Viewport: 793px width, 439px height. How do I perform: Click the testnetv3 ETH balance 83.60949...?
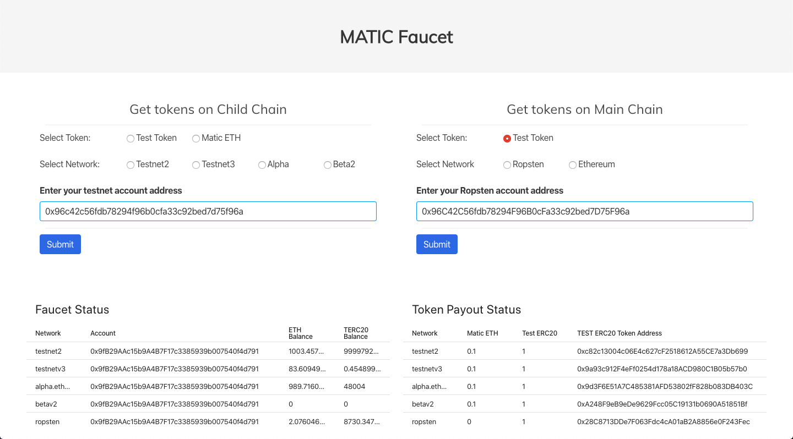pyautogui.click(x=307, y=369)
